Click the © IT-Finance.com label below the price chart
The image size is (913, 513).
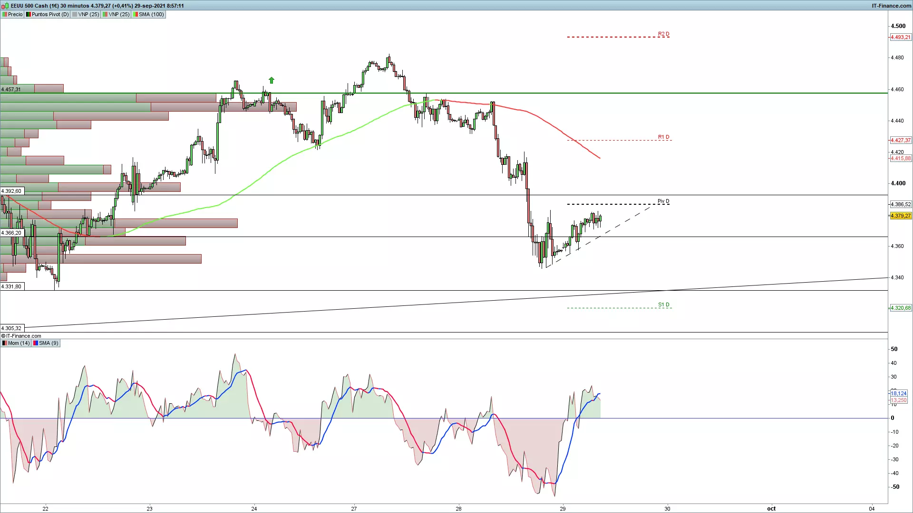click(x=21, y=336)
